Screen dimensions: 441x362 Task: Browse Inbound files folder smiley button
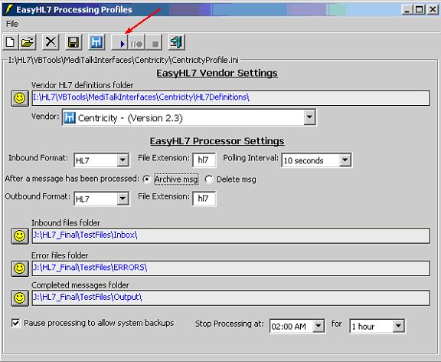(x=20, y=235)
